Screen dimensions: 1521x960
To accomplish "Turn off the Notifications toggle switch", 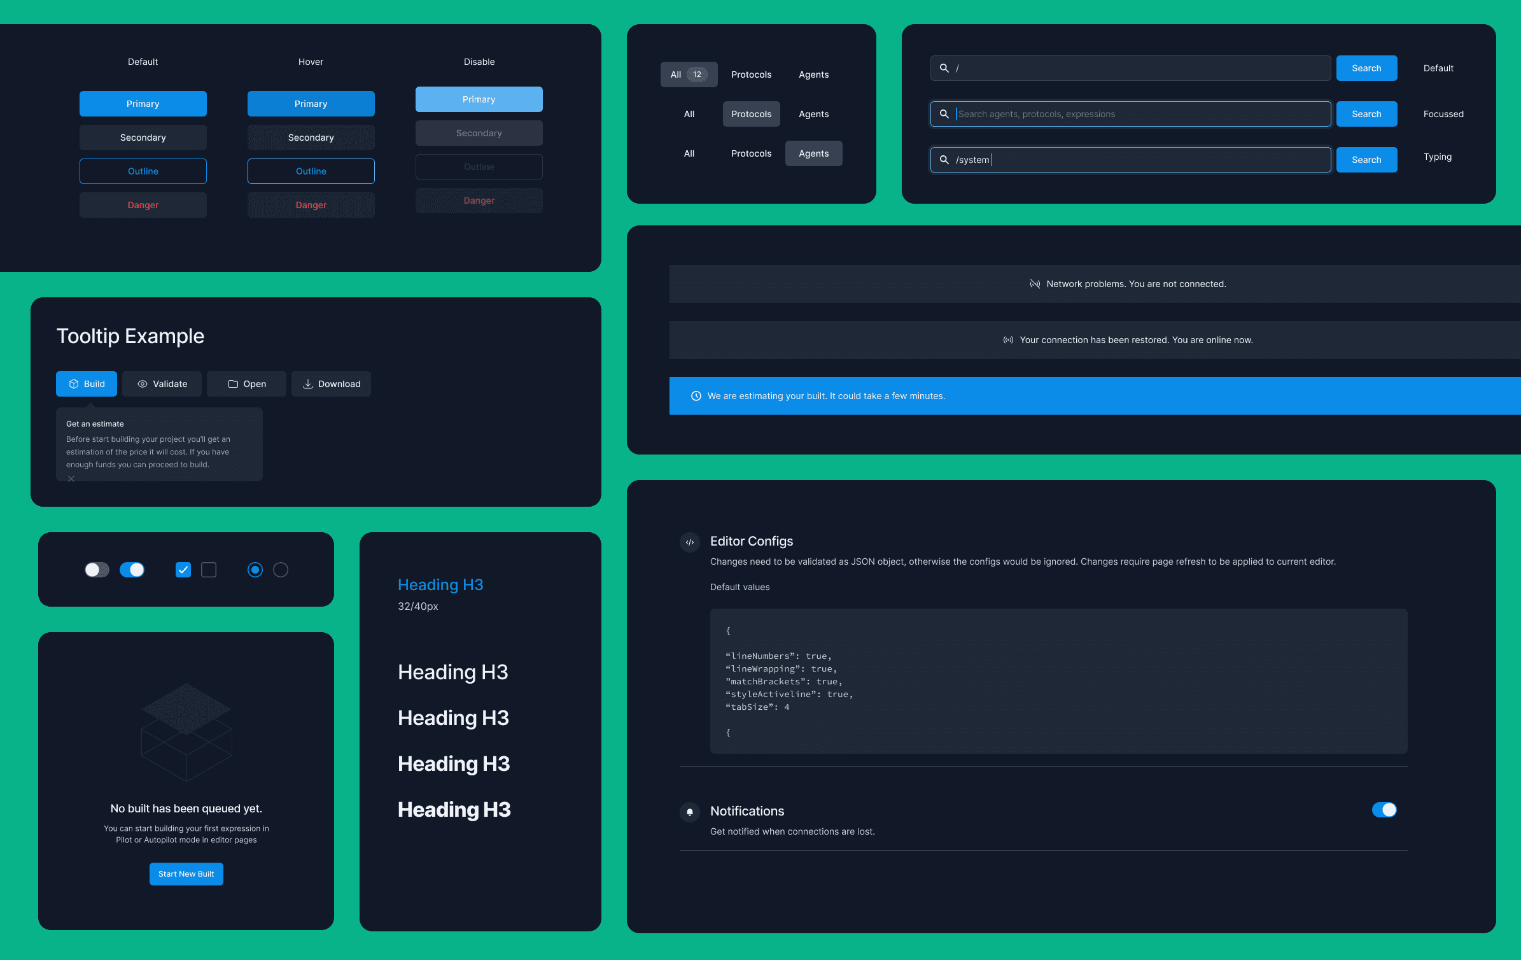I will (x=1384, y=810).
